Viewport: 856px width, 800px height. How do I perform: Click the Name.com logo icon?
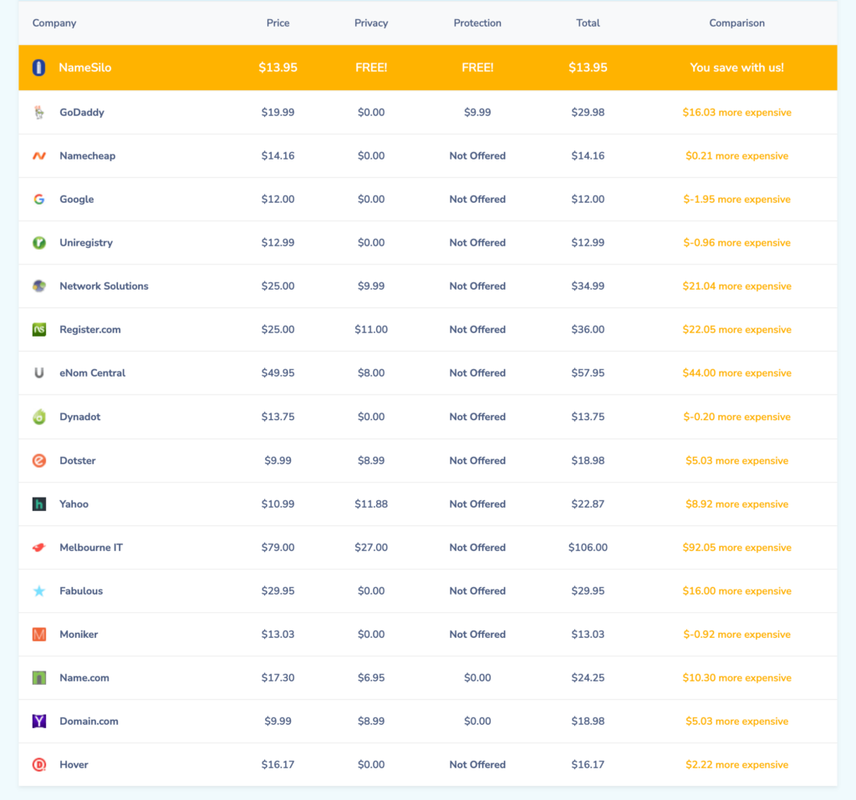[38, 678]
